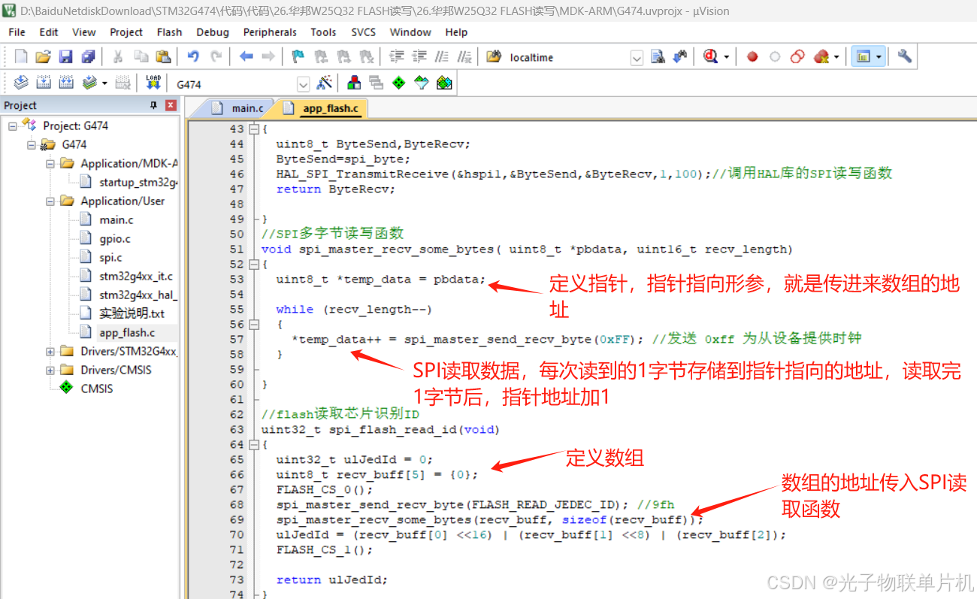Start the debug session with the magnifier-d icon
977x599 pixels.
click(x=711, y=57)
